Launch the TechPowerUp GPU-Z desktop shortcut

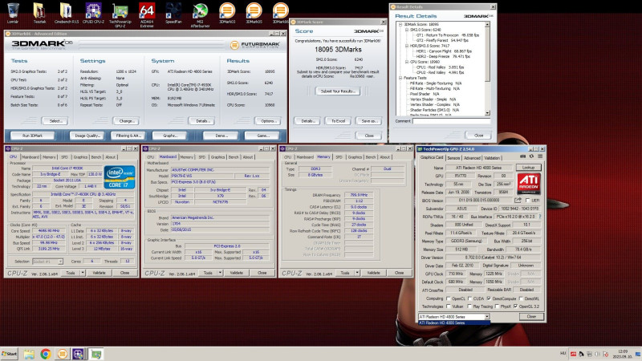120,15
